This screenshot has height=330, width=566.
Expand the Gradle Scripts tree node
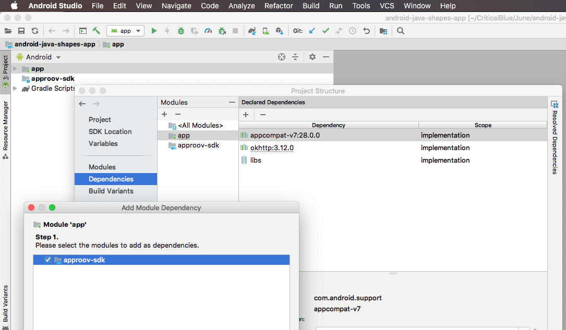coord(16,88)
